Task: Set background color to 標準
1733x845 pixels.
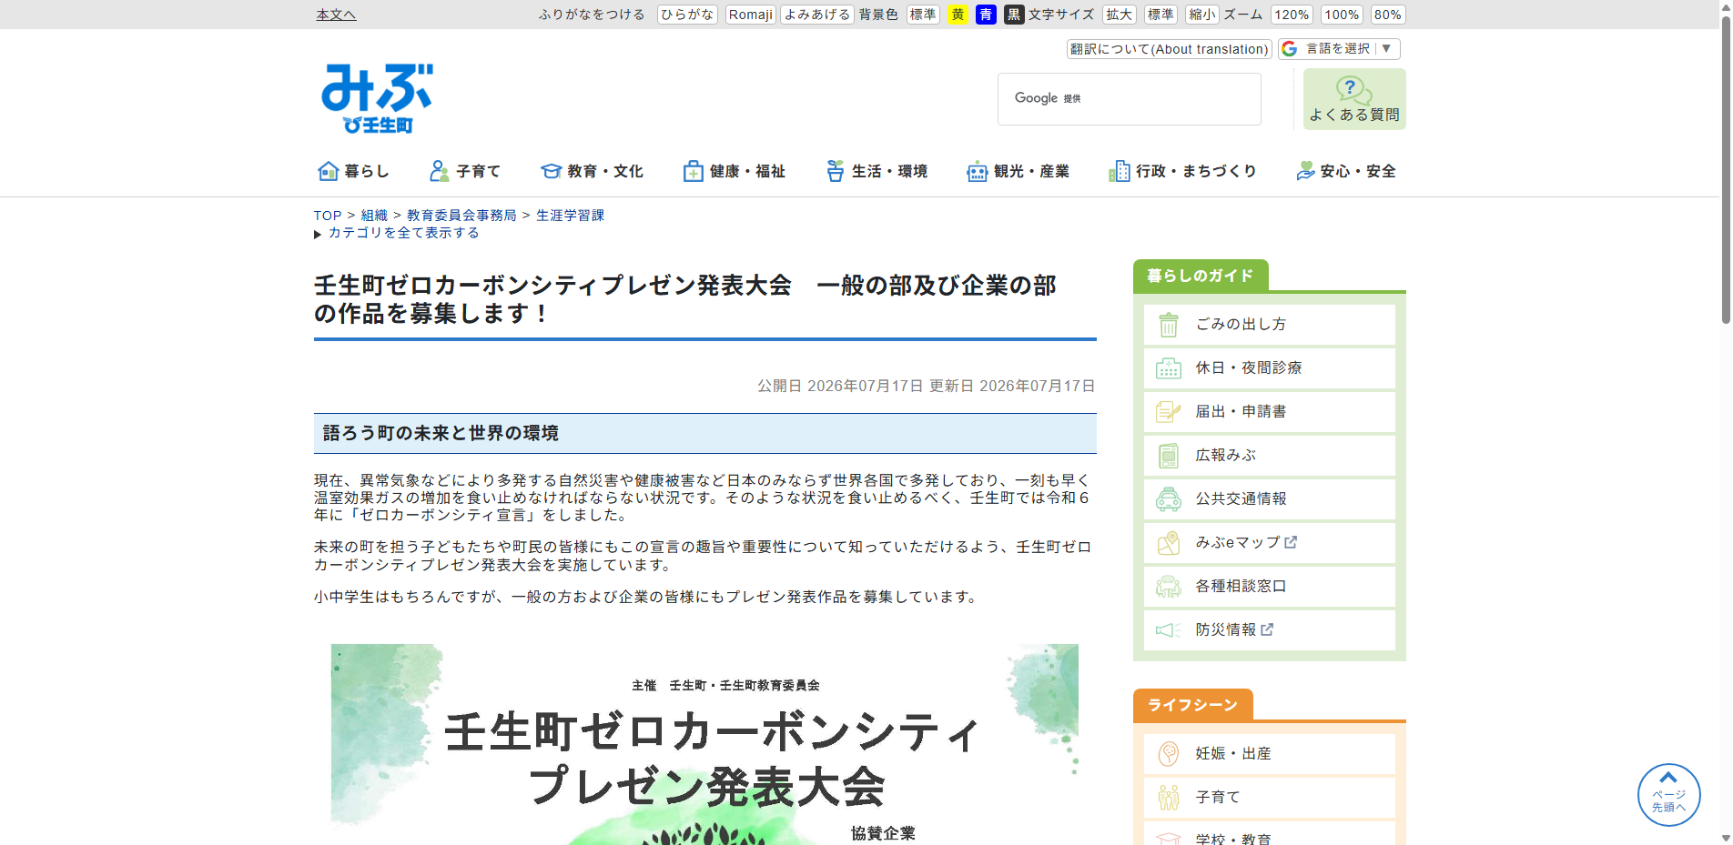Action: 923,15
